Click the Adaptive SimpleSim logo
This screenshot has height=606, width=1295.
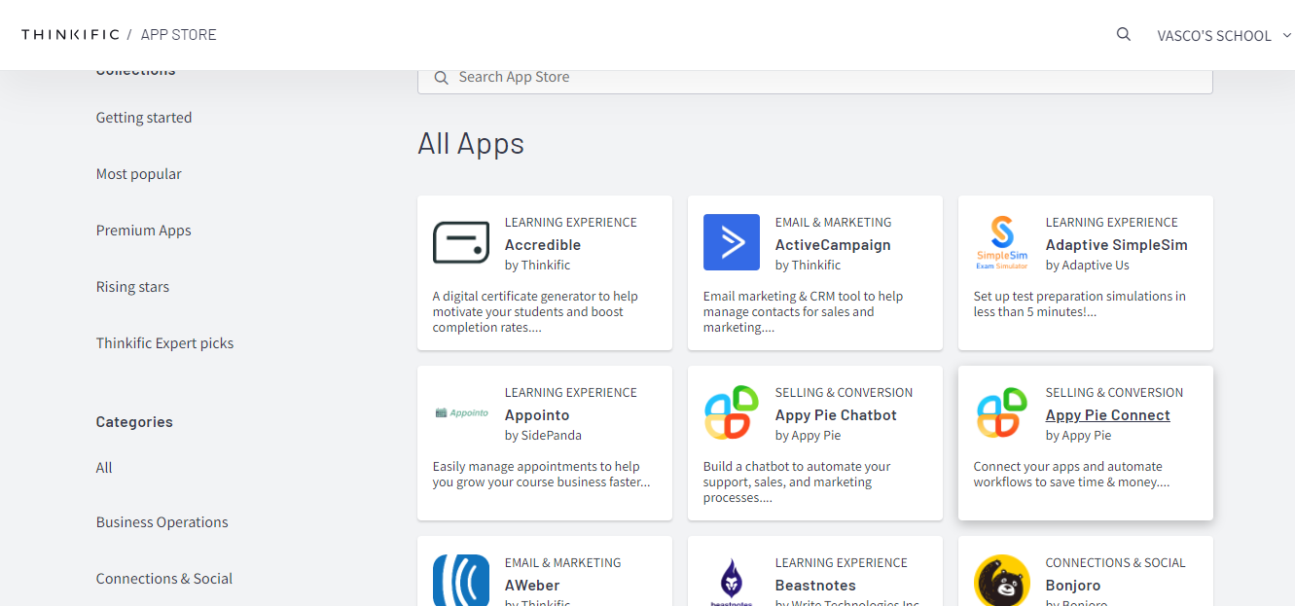1002,242
